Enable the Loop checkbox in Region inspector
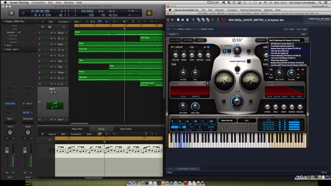331x186 pixels. 19,29
